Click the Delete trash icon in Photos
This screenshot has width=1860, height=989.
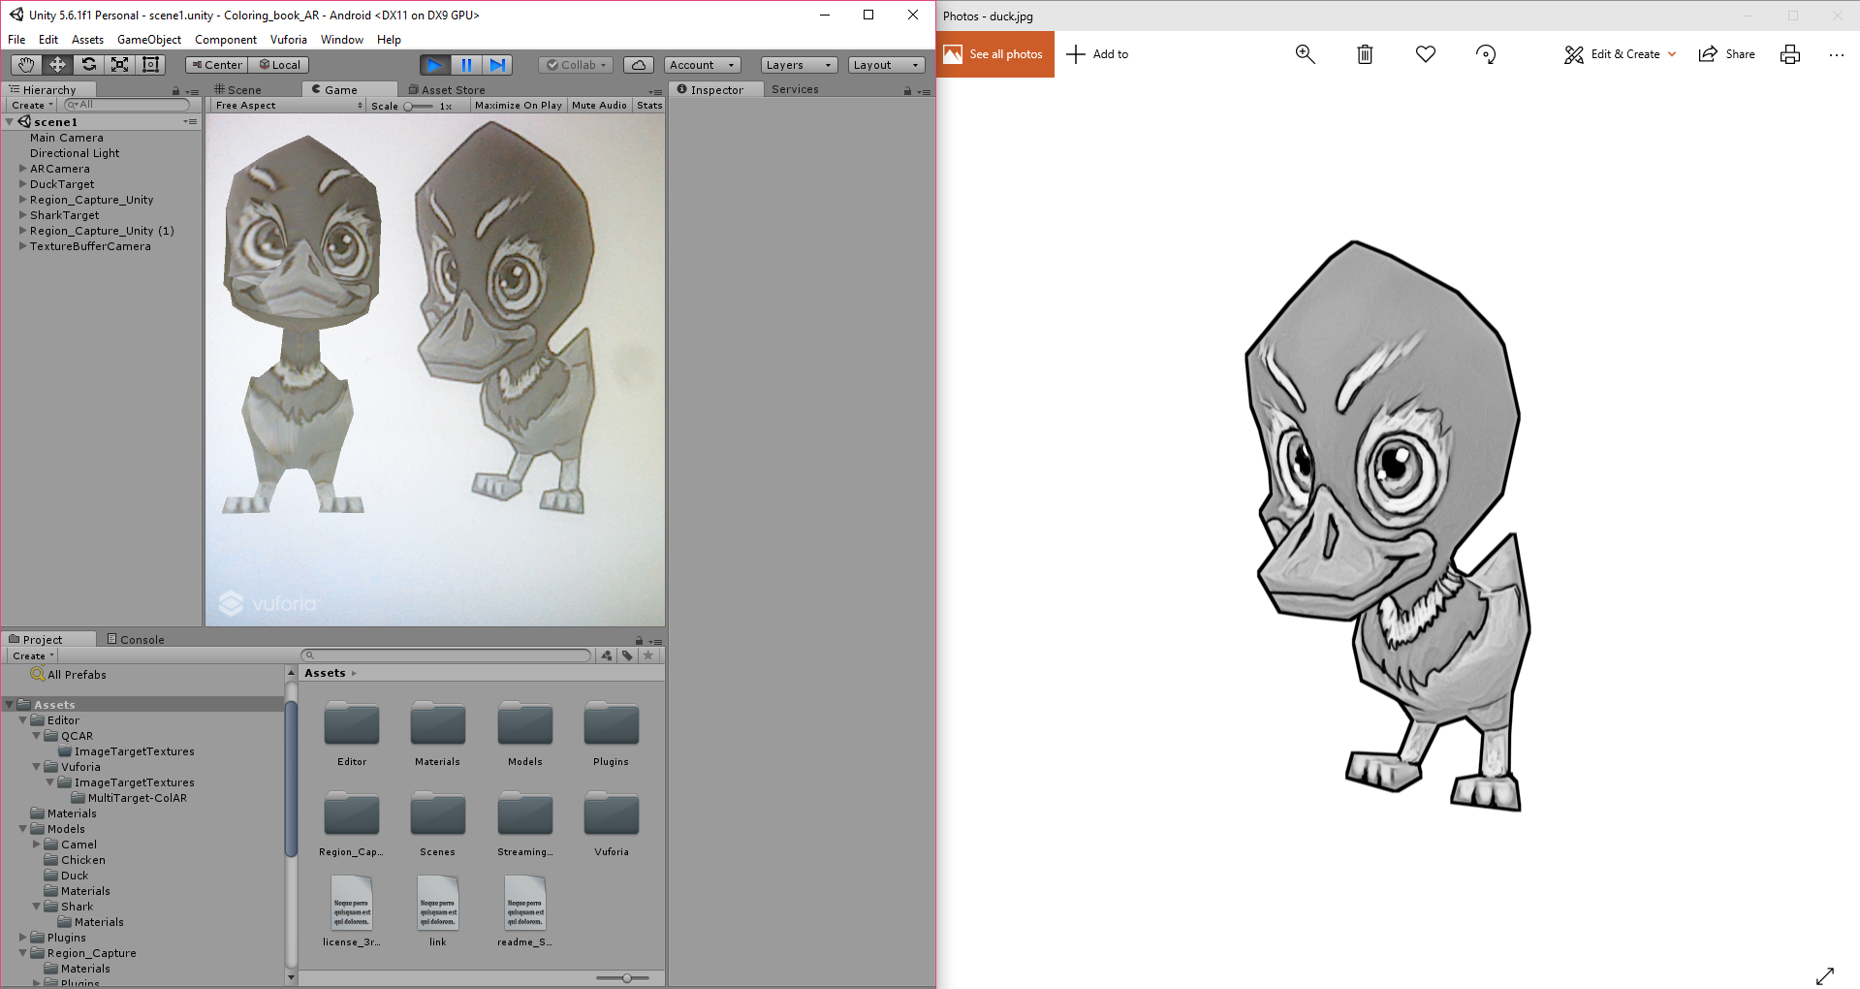click(1365, 54)
